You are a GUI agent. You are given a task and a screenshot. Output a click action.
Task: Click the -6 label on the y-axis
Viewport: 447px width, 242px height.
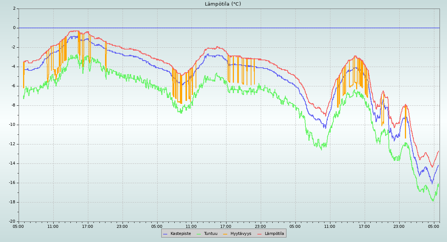pos(13,86)
